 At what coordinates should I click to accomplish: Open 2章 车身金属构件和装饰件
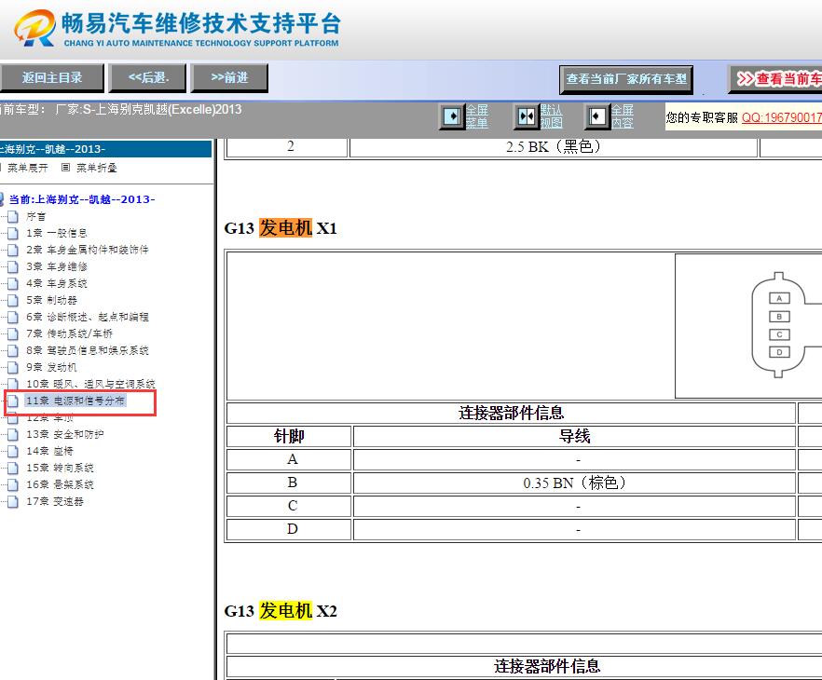pyautogui.click(x=88, y=250)
